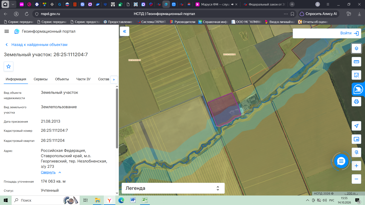The height and width of the screenshot is (205, 365).
Task: Open Excel from the taskbar
Action: [x=145, y=200]
